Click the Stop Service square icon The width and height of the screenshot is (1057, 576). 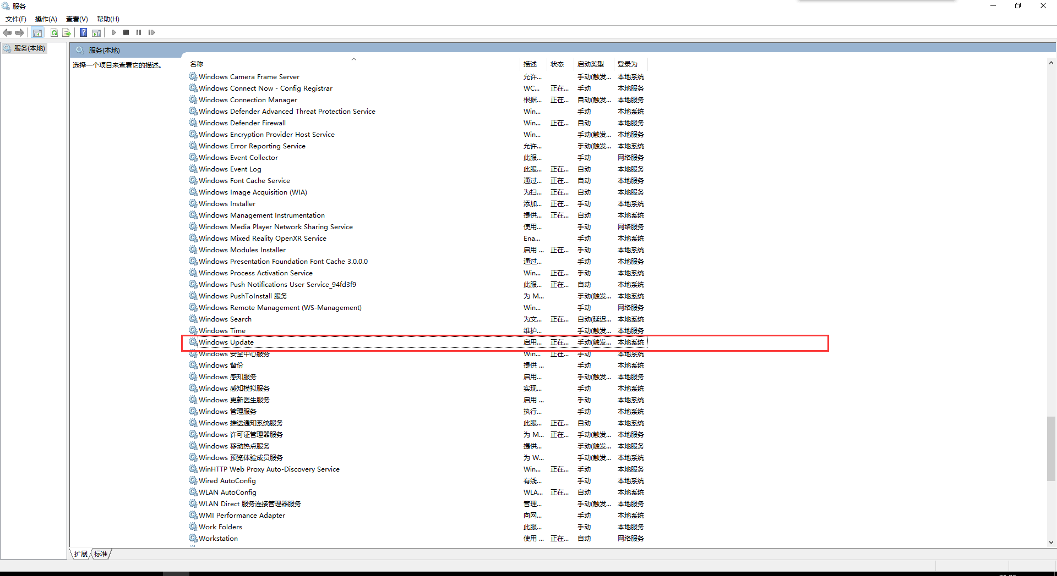point(126,32)
